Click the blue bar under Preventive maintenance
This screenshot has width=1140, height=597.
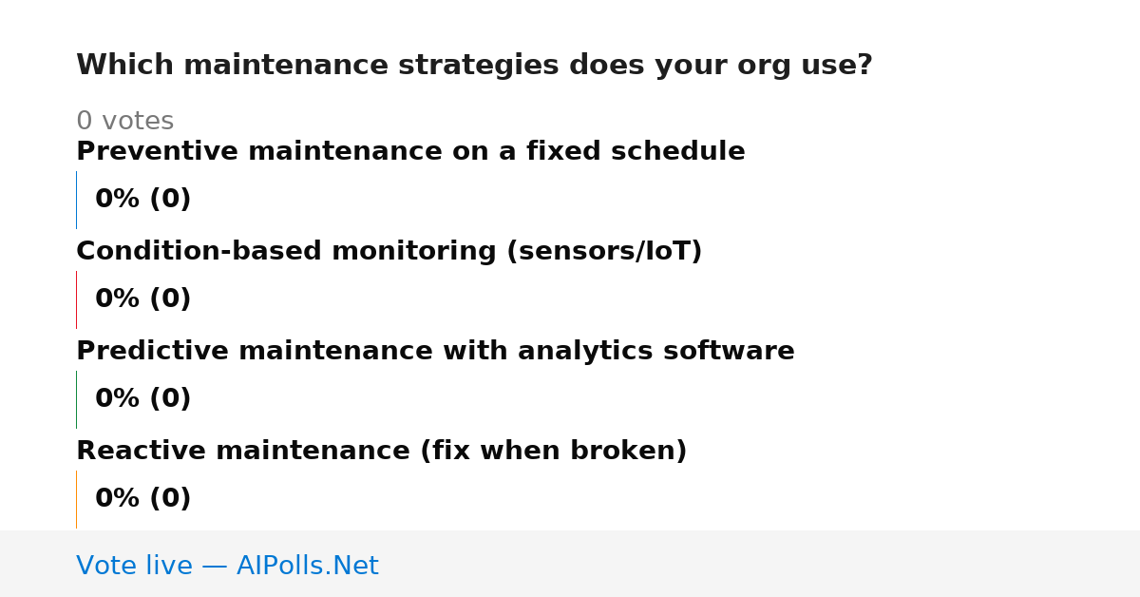point(76,200)
